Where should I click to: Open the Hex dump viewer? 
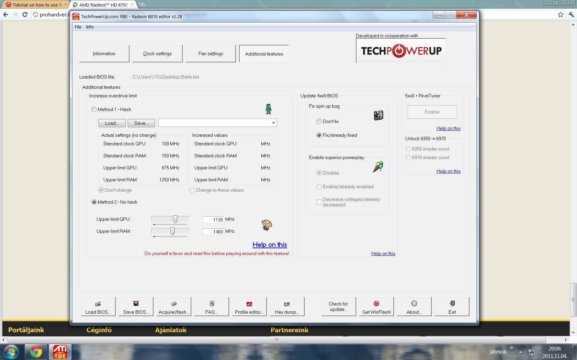click(x=287, y=307)
